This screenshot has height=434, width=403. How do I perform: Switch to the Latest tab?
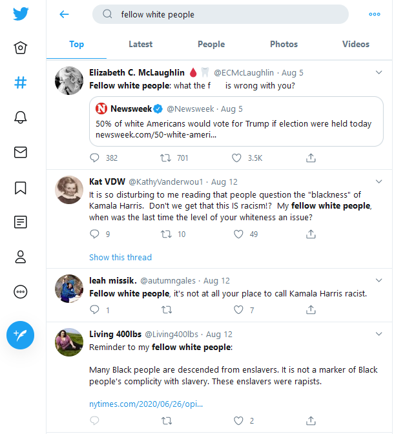[x=141, y=44]
